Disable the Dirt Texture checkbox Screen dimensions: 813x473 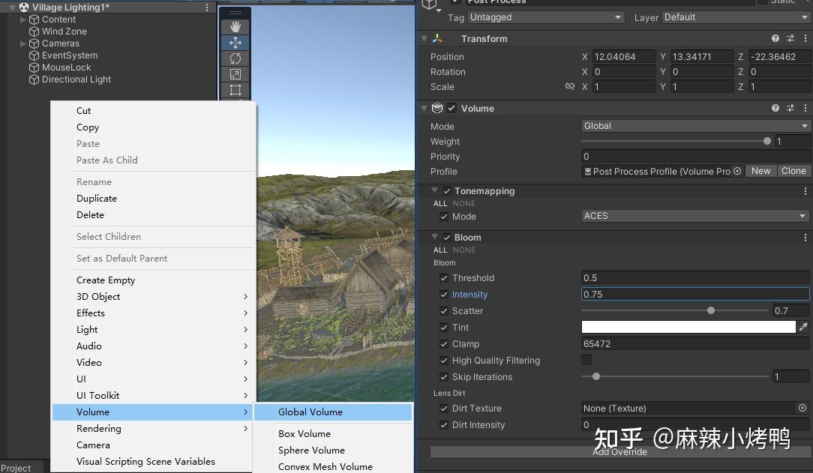443,409
